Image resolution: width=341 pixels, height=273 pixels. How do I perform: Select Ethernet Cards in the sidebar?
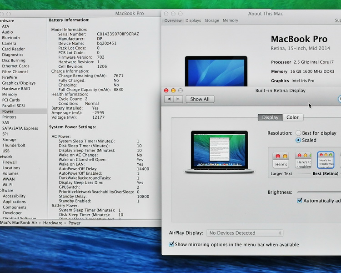click(x=15, y=66)
